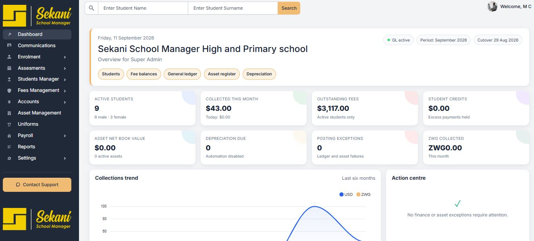Screen dimensions: 534x241
Task: Click the Settings gear icon
Action: point(9,158)
